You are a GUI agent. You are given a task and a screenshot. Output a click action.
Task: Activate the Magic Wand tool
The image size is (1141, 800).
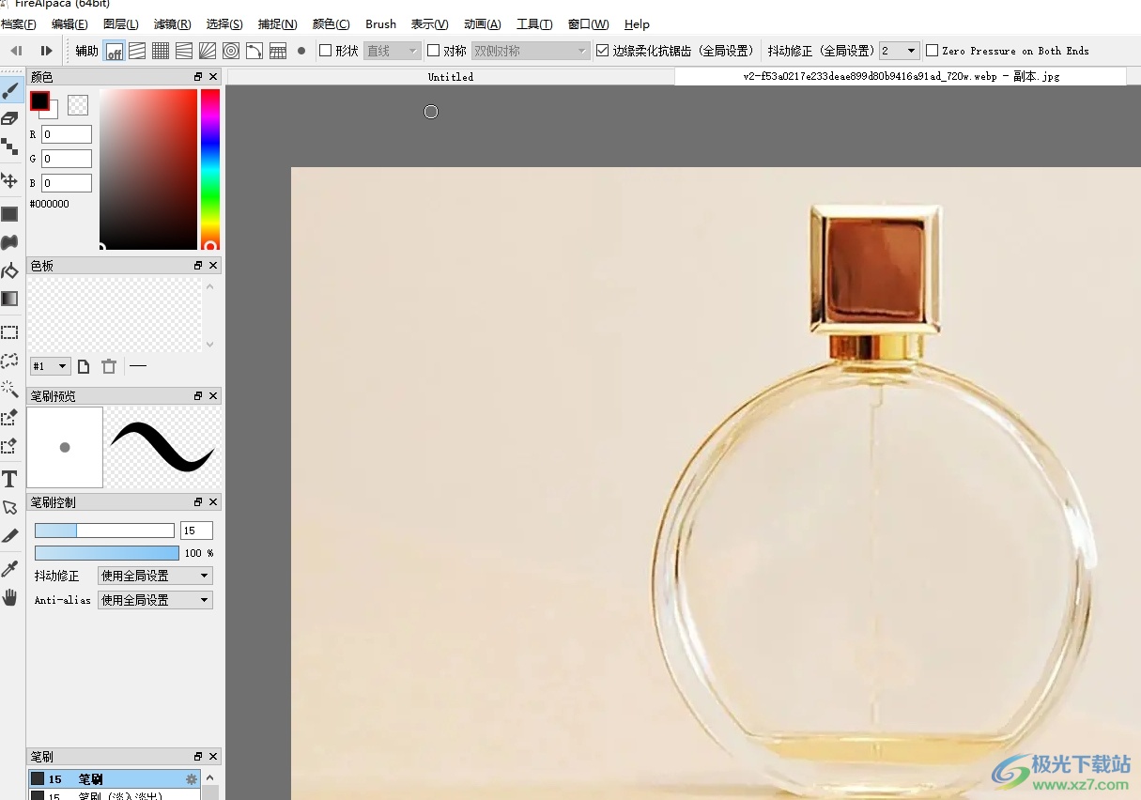click(x=9, y=389)
